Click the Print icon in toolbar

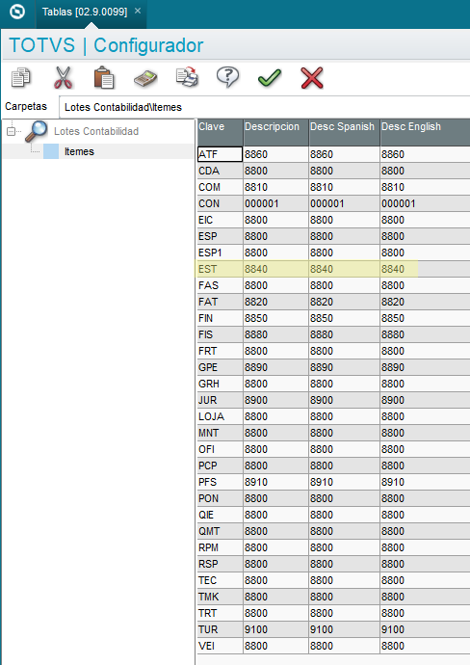187,77
